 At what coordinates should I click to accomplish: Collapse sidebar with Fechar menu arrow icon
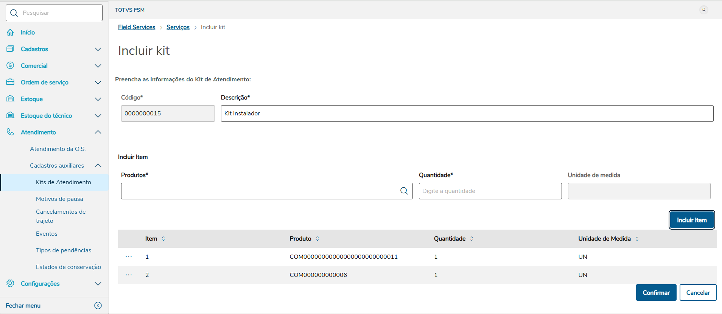point(98,306)
